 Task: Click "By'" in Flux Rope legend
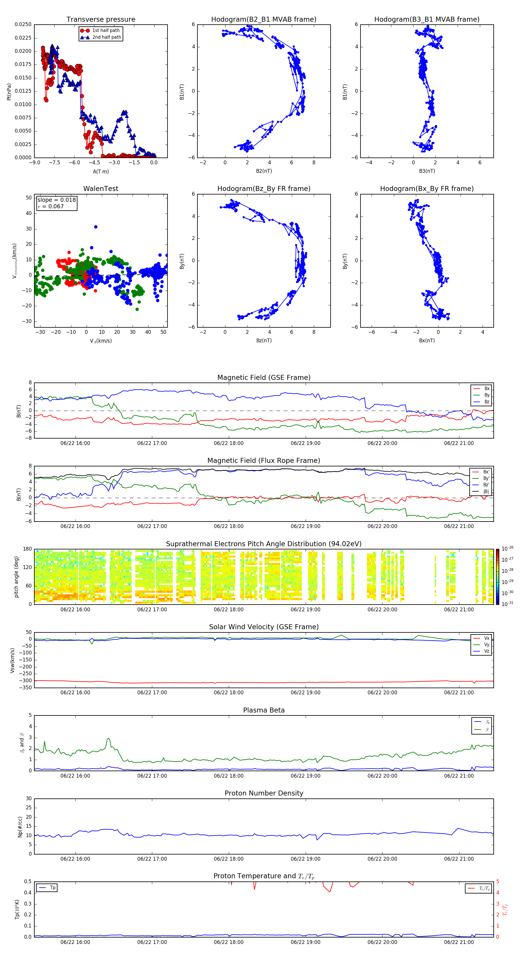[x=486, y=479]
